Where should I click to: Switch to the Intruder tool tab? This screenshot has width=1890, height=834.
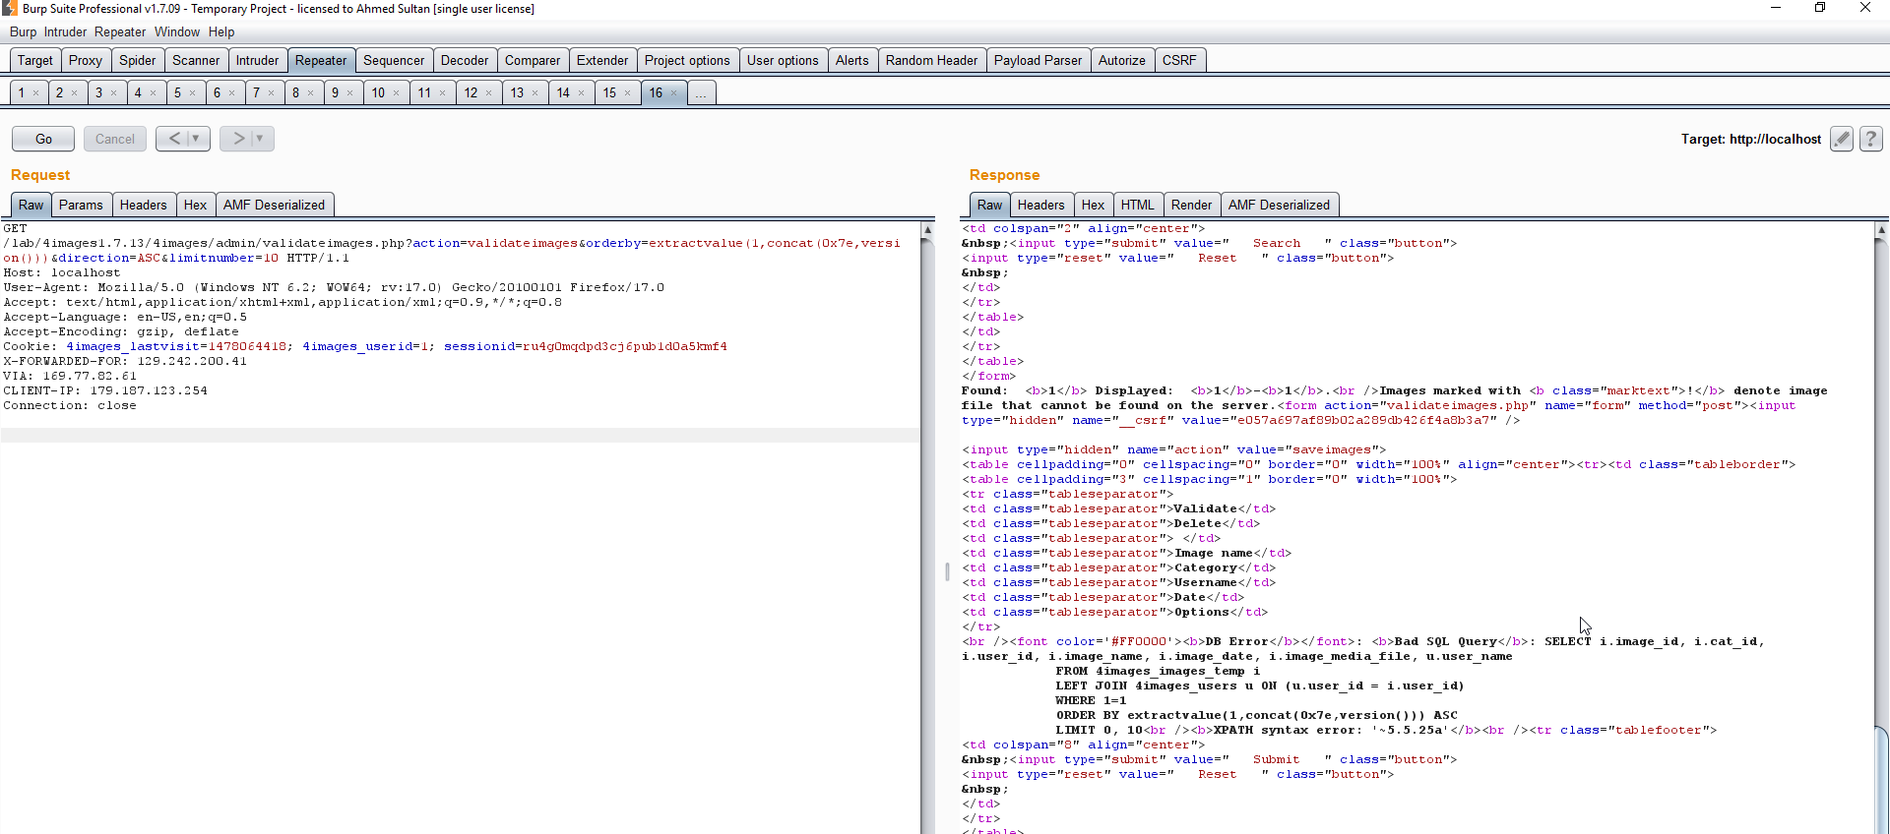click(257, 60)
